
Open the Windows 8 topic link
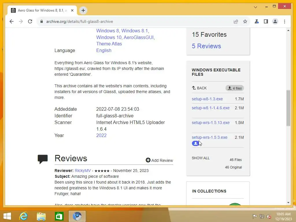click(x=108, y=31)
